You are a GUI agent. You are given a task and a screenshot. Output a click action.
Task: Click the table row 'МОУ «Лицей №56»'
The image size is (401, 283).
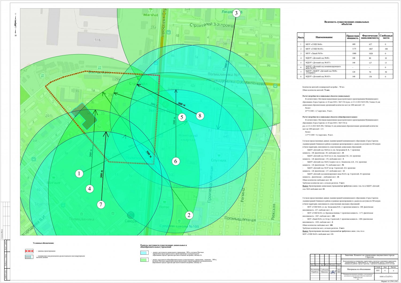click(x=345, y=53)
